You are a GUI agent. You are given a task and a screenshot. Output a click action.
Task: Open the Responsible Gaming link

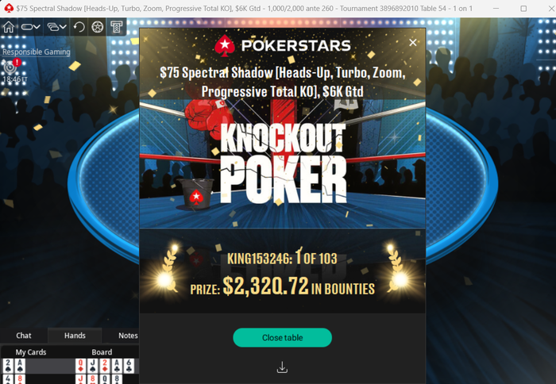pos(37,52)
